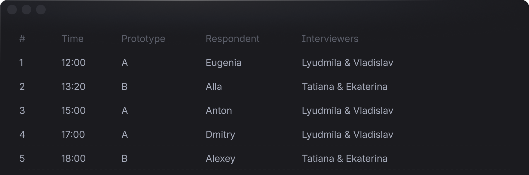Viewport: 529px width, 175px height.
Task: Click the middle gray window dot
Action: (x=26, y=10)
